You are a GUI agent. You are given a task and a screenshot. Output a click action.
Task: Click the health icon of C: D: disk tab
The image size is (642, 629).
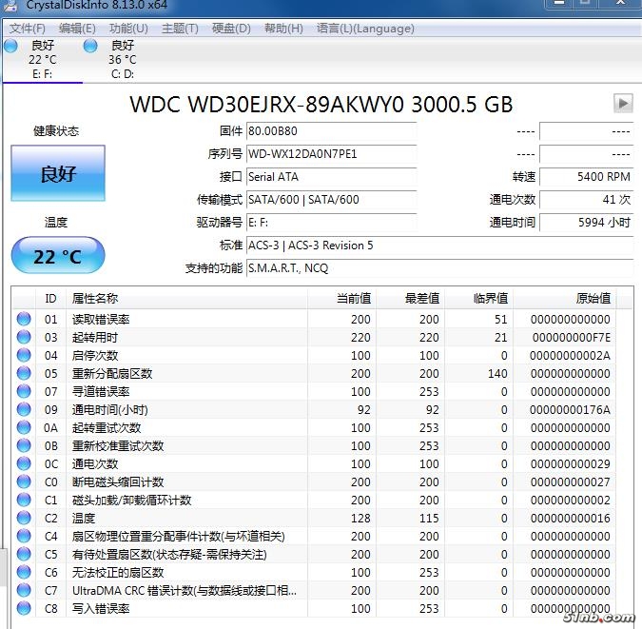click(x=90, y=46)
